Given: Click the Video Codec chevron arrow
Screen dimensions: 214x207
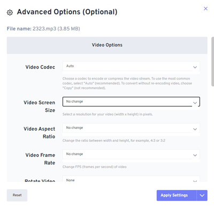Looking at the screenshot, I should (195, 67).
